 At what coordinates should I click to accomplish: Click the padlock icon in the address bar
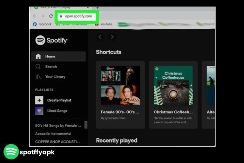coord(61,16)
